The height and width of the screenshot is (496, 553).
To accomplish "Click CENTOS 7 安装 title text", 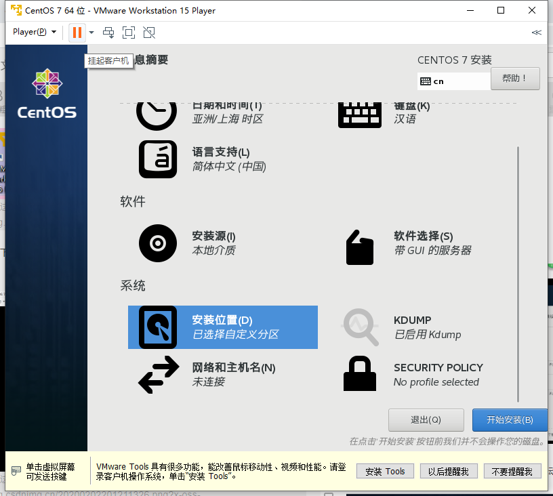I will 455,60.
